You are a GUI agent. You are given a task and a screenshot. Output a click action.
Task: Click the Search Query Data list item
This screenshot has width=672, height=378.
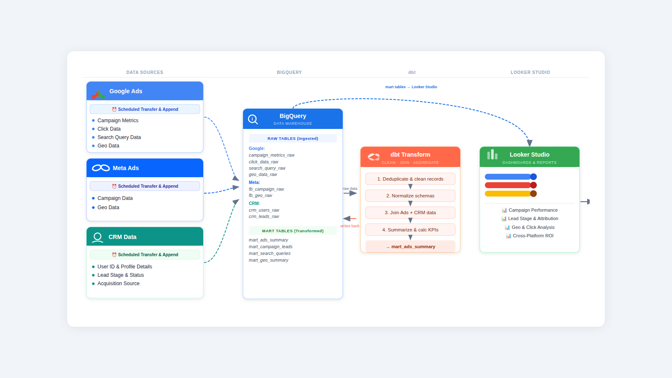tap(119, 137)
